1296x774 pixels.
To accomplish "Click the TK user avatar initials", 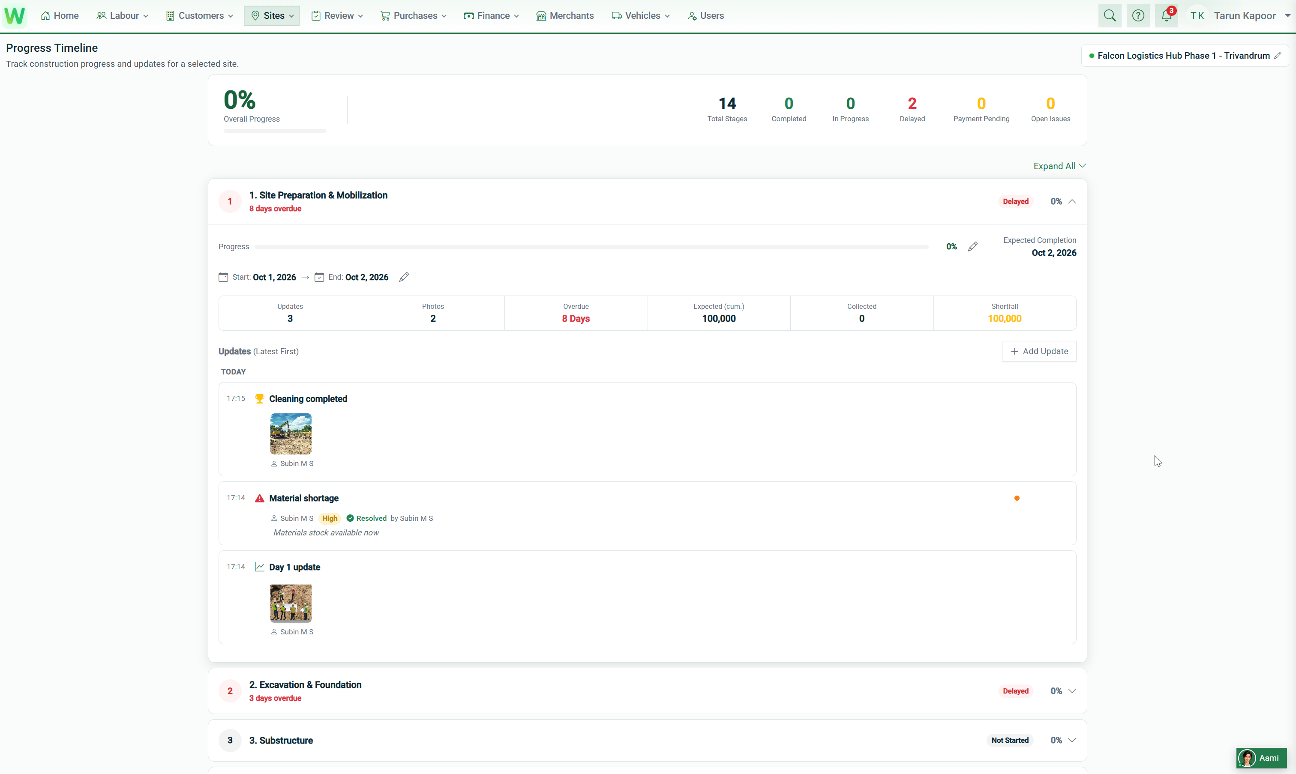I will 1197,16.
